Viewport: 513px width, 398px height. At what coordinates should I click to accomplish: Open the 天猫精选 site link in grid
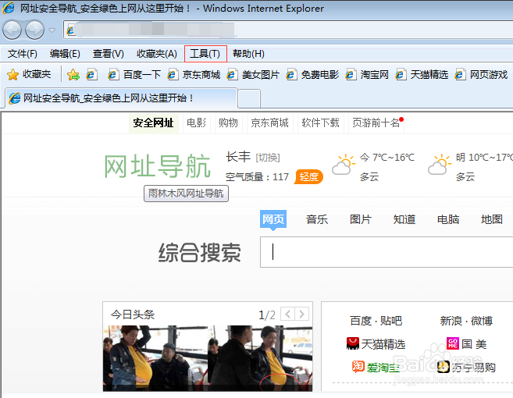click(383, 344)
